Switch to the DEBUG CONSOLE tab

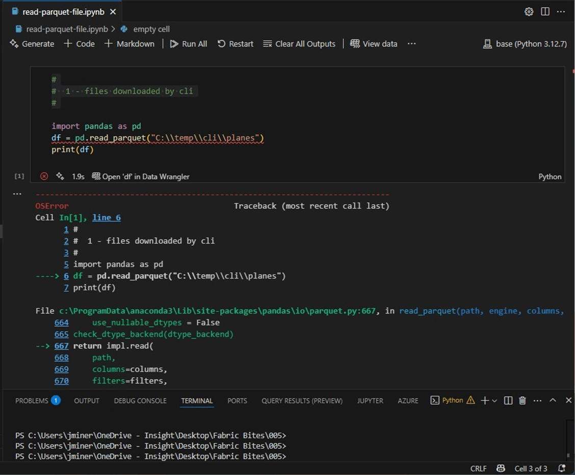click(140, 401)
